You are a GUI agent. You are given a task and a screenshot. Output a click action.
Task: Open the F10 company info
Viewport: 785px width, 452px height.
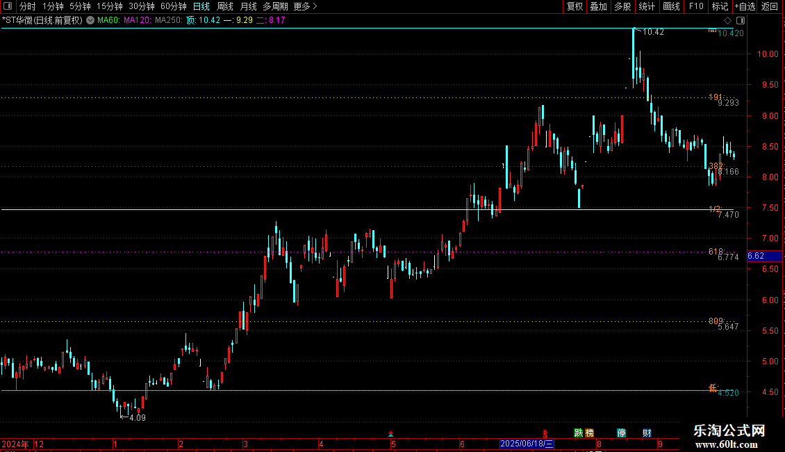[696, 6]
